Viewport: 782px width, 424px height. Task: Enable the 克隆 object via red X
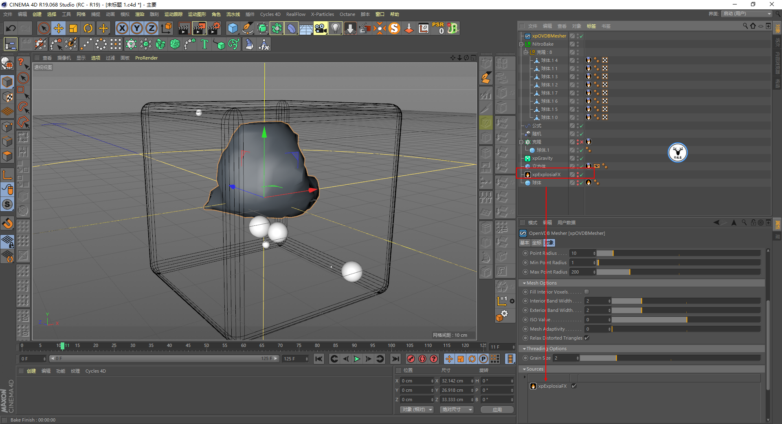[x=582, y=142]
